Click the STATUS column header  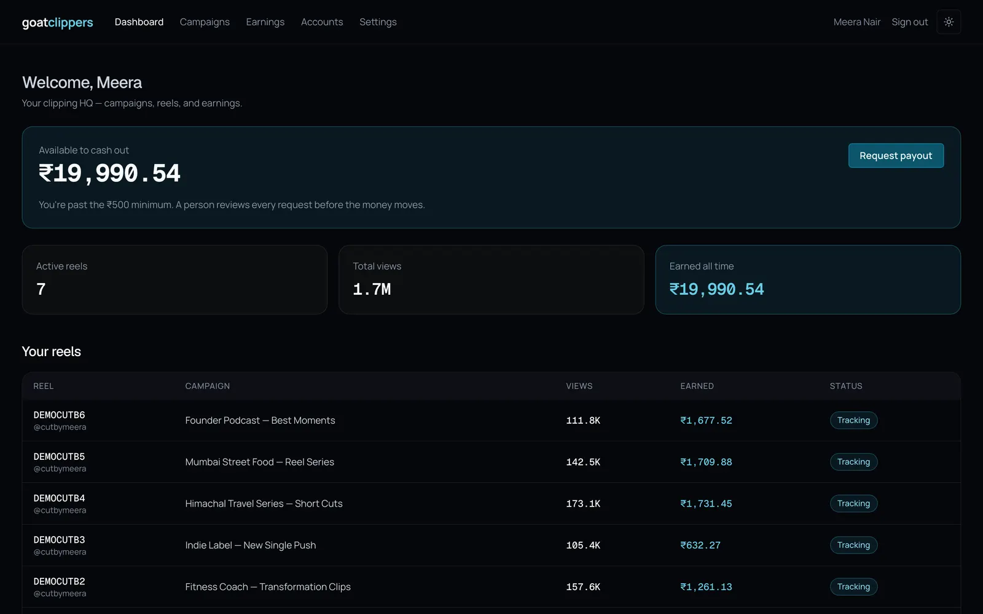point(846,386)
